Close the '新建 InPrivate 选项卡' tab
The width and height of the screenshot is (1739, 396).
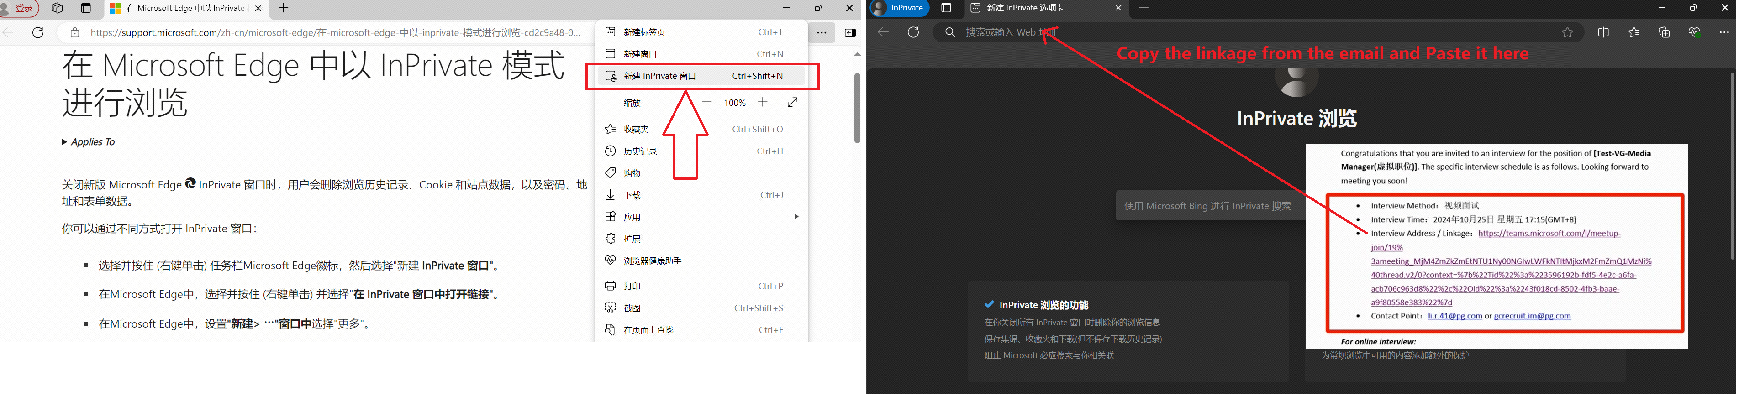1118,8
